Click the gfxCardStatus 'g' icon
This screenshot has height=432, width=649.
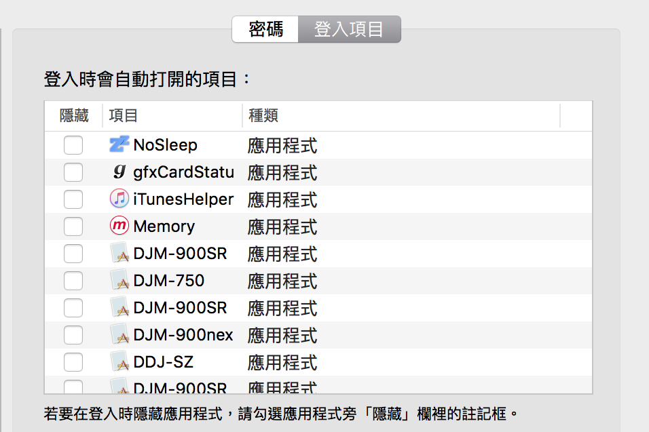[x=119, y=172]
